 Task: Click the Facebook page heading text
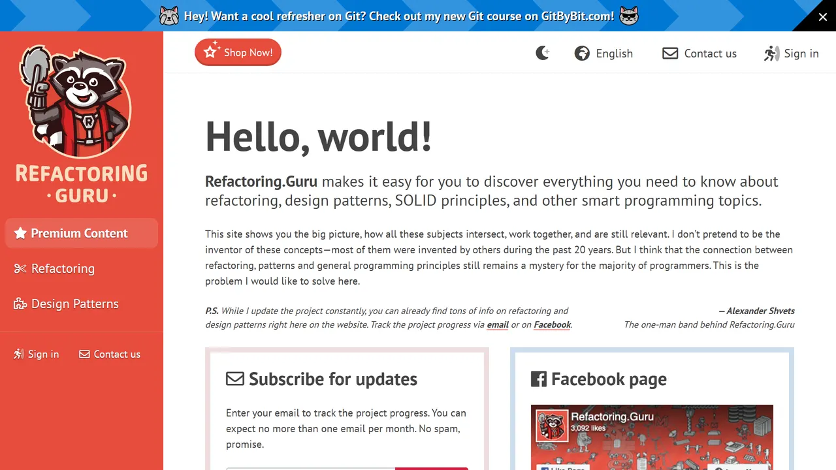click(609, 379)
